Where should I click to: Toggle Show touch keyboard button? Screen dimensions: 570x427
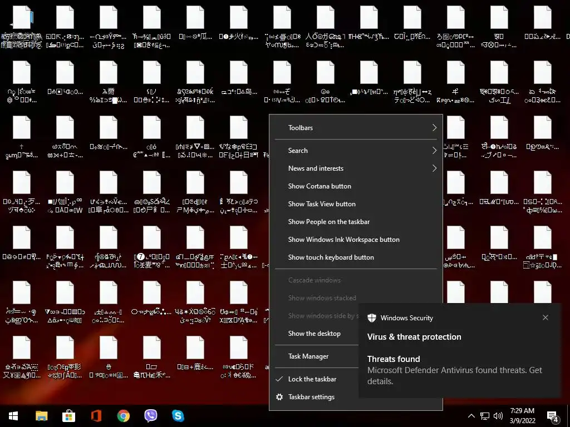[356, 257]
